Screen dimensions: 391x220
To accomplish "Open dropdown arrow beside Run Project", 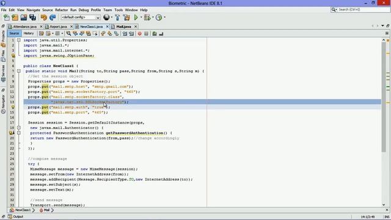I will tap(141, 18).
